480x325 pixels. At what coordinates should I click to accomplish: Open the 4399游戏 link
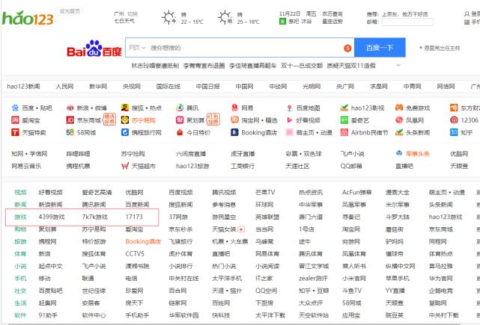[52, 217]
